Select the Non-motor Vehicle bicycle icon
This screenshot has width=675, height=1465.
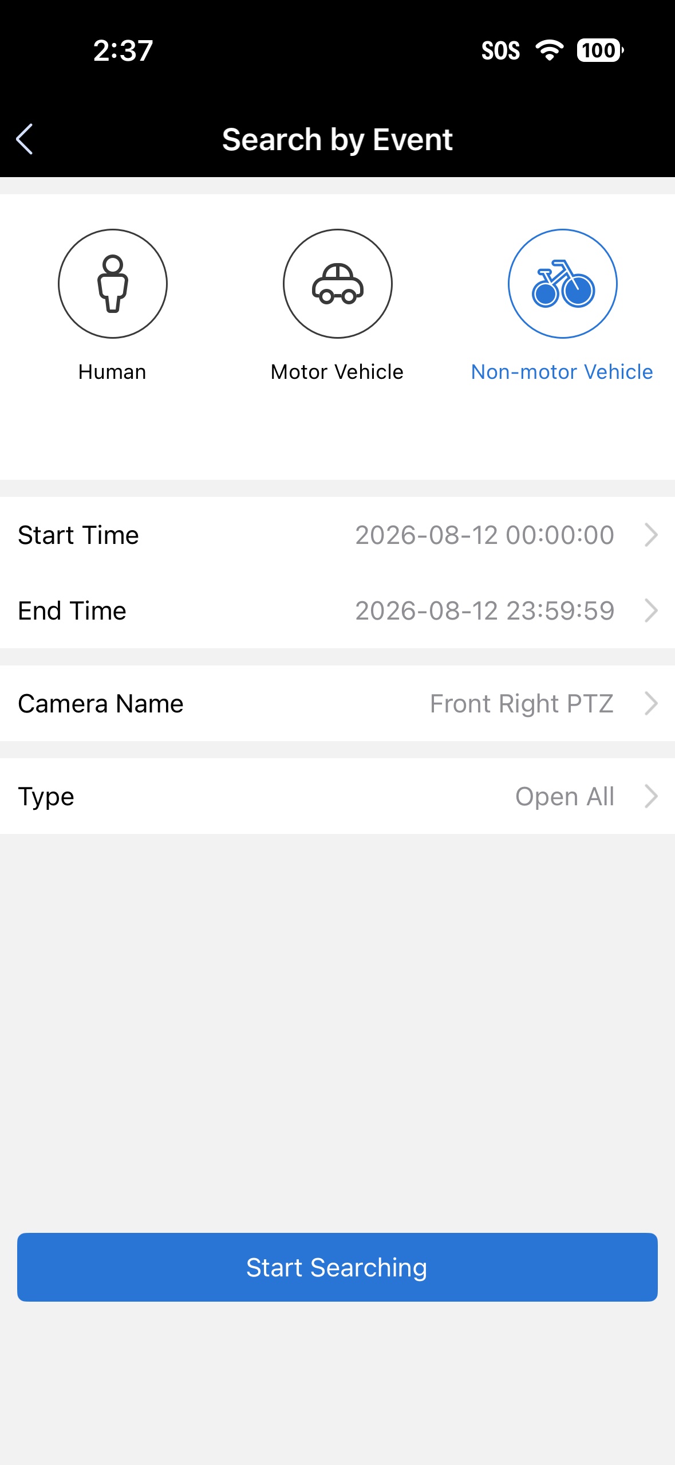pyautogui.click(x=563, y=284)
